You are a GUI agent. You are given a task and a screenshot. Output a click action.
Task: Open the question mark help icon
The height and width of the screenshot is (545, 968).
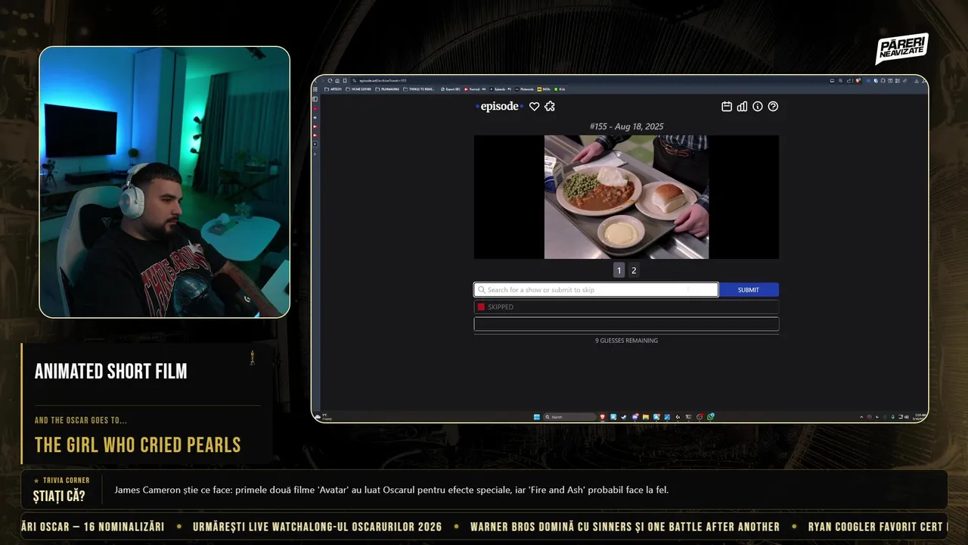(773, 107)
